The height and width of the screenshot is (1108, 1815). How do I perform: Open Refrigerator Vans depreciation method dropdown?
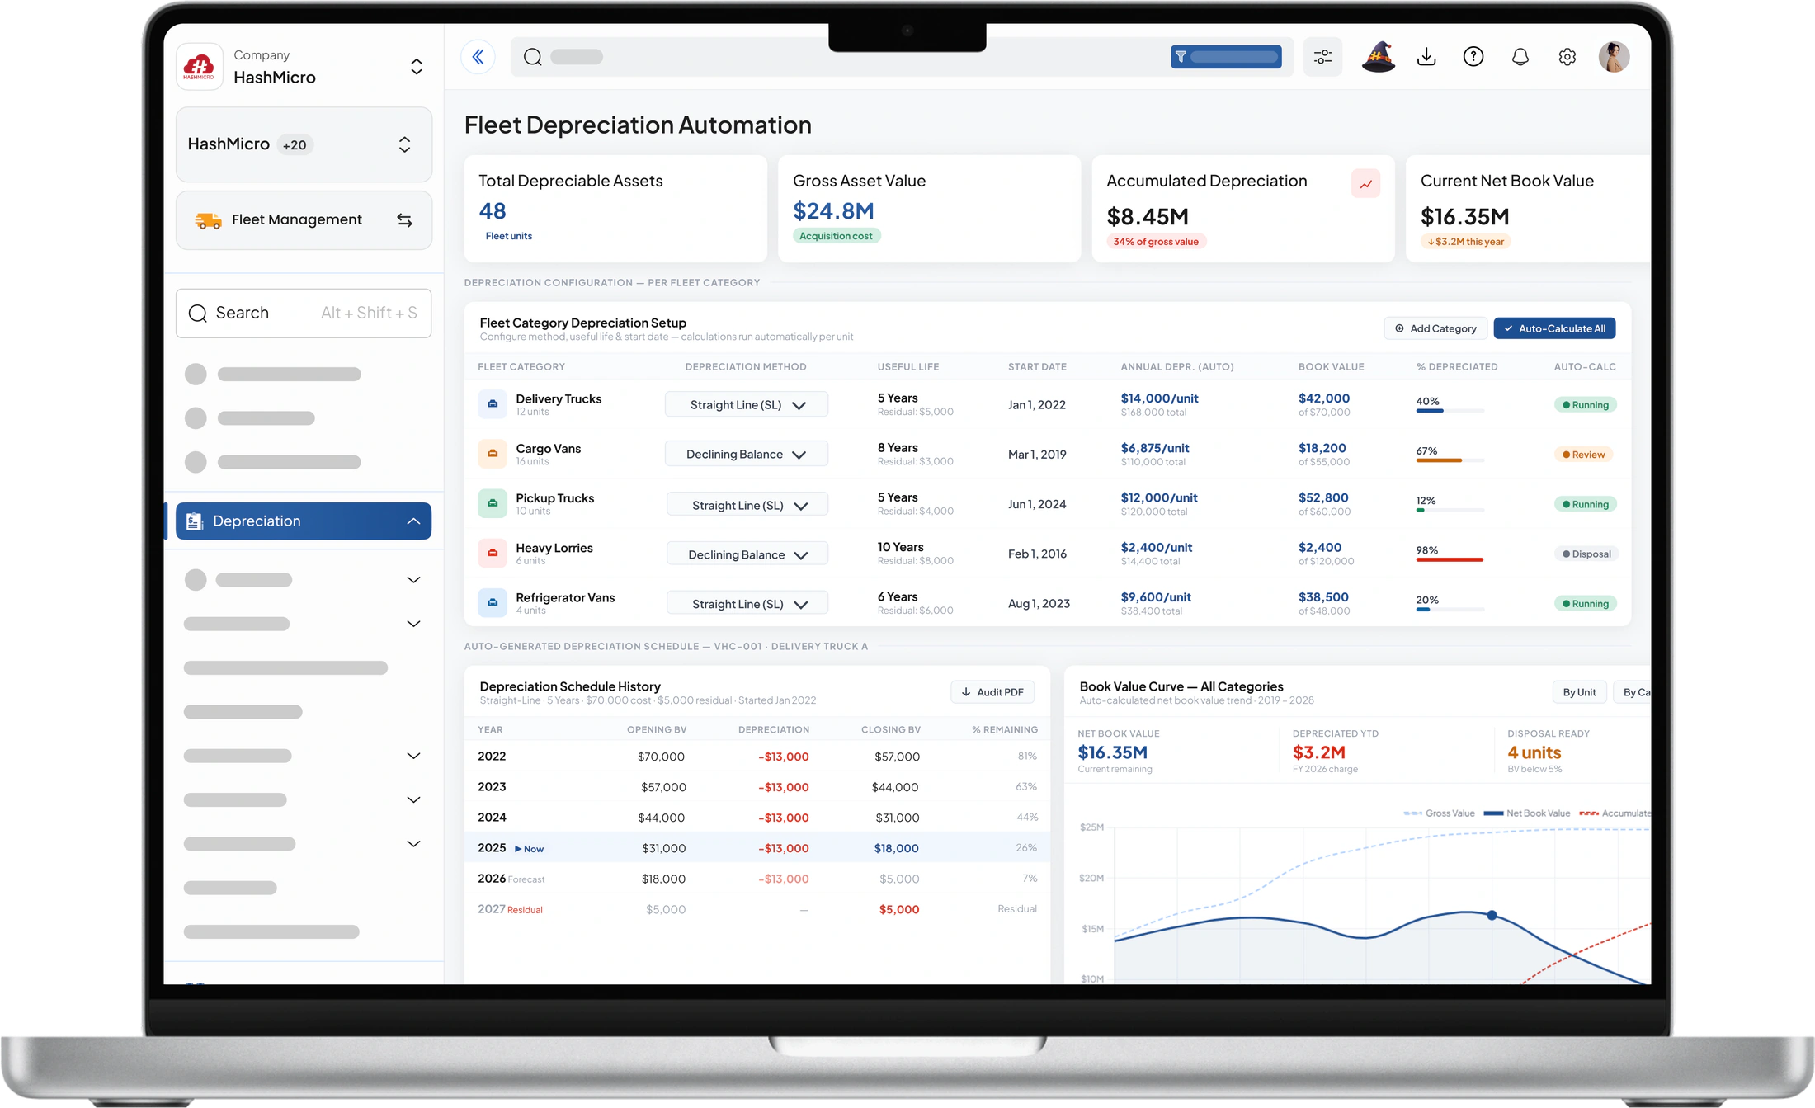point(747,604)
